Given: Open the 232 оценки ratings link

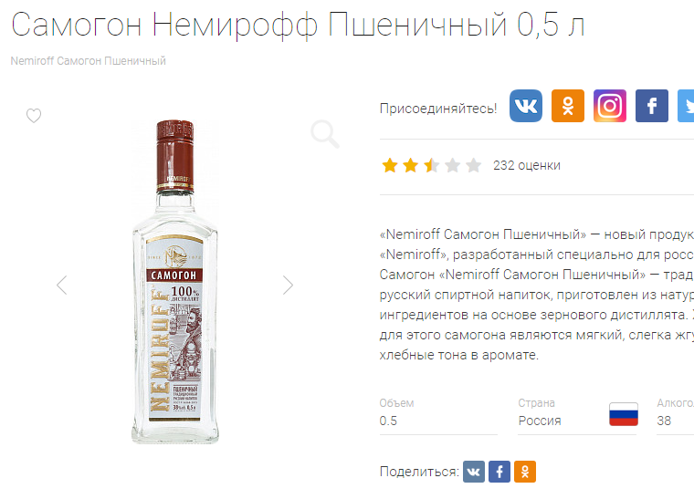Looking at the screenshot, I should click(527, 165).
